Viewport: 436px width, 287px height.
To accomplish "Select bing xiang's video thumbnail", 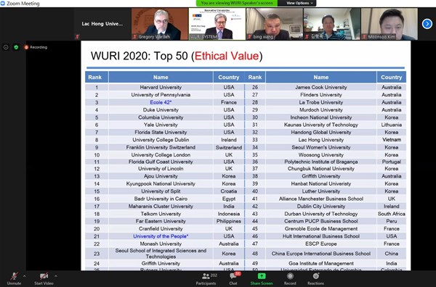I will [x=275, y=24].
